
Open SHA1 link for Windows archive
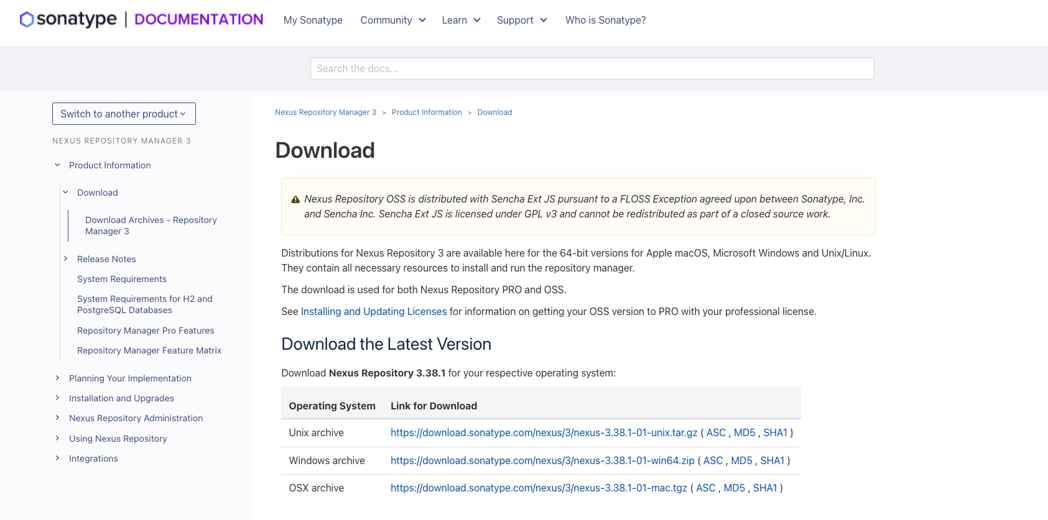pyautogui.click(x=772, y=460)
